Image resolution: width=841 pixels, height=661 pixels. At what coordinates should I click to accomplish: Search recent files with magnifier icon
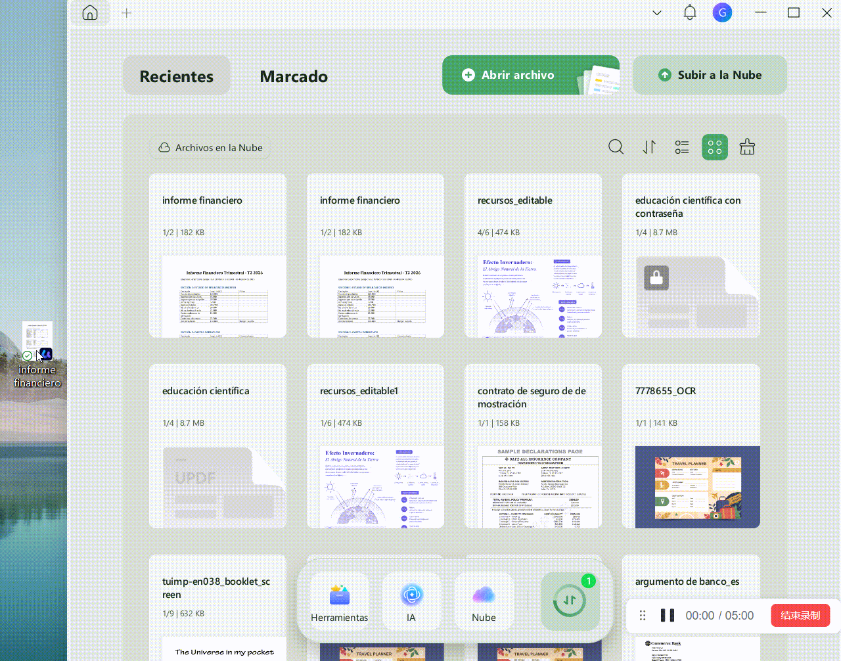coord(616,147)
